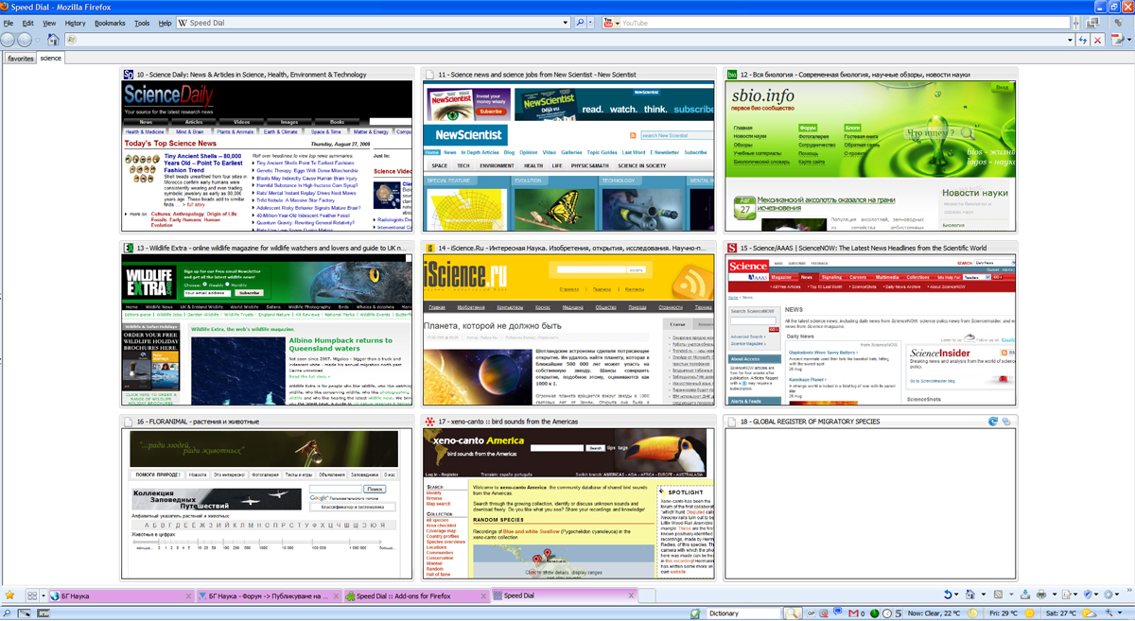Screen dimensions: 1135x621
Task: Click the dial 18 Global Register of Migratory Species title
Action: click(810, 422)
